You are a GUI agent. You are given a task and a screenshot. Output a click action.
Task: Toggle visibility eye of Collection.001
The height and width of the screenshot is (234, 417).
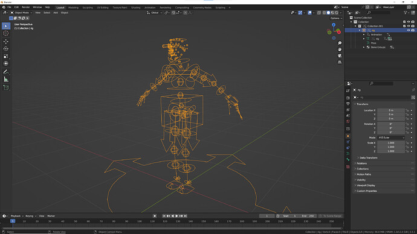[x=409, y=26]
